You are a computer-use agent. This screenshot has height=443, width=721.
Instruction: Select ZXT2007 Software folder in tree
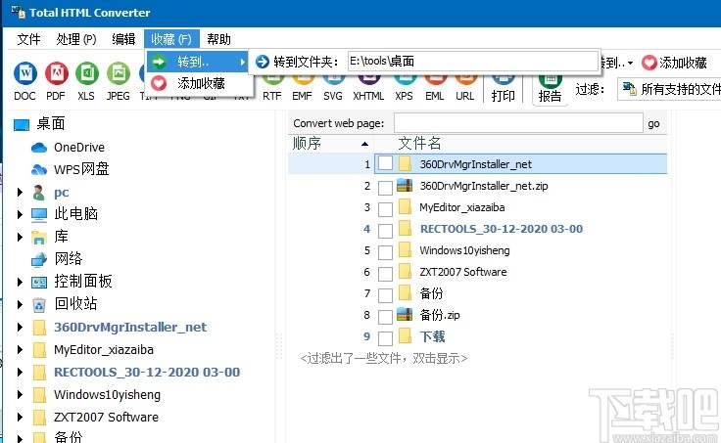tap(106, 418)
